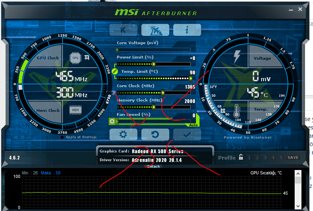Click the 45 °C temperature readout
This screenshot has width=313, height=211.
(x=258, y=93)
